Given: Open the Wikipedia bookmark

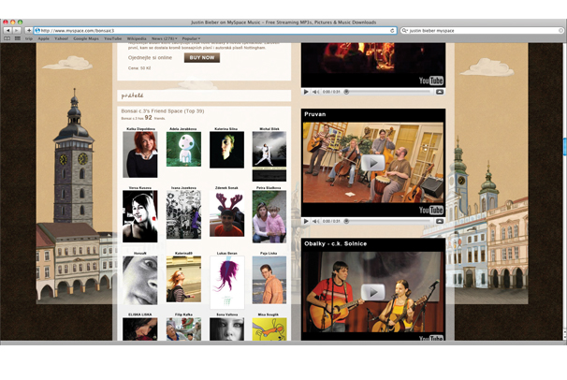Looking at the screenshot, I should coord(136,39).
